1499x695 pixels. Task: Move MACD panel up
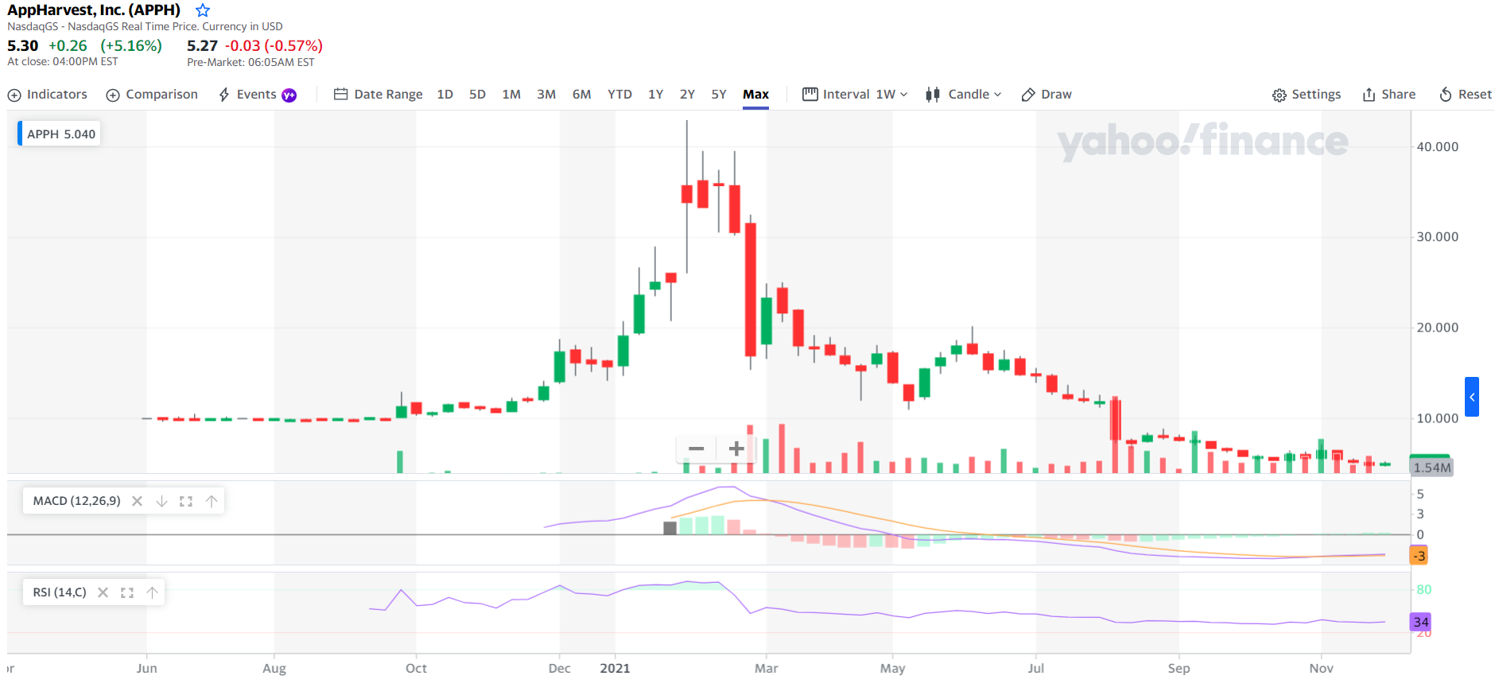212,501
